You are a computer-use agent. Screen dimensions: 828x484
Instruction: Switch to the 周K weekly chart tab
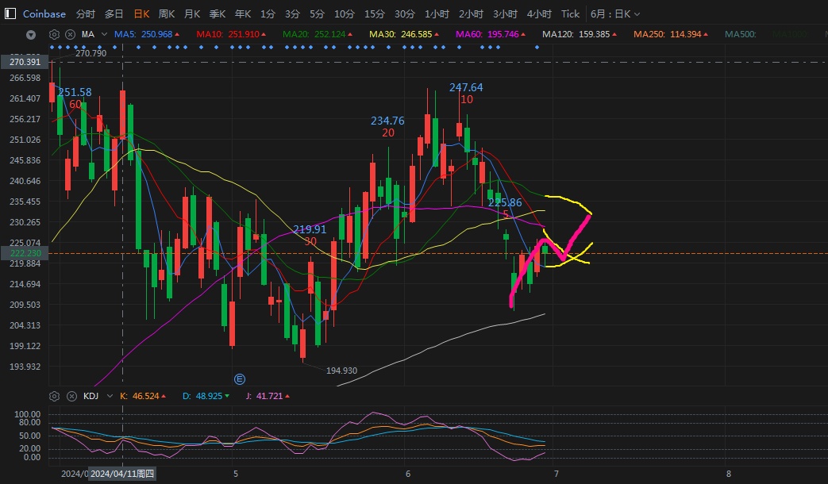167,13
